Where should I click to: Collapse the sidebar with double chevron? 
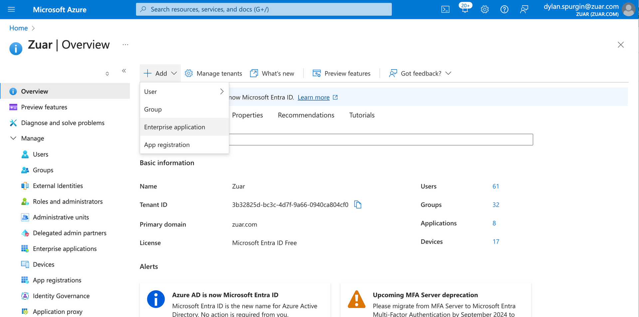pos(124,71)
